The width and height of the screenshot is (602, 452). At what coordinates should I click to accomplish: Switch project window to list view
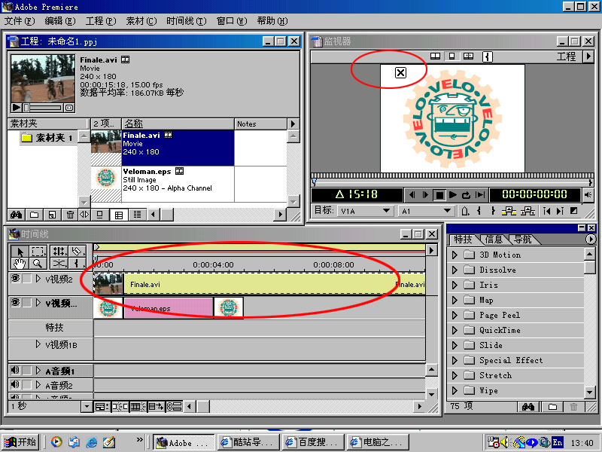[x=137, y=215]
